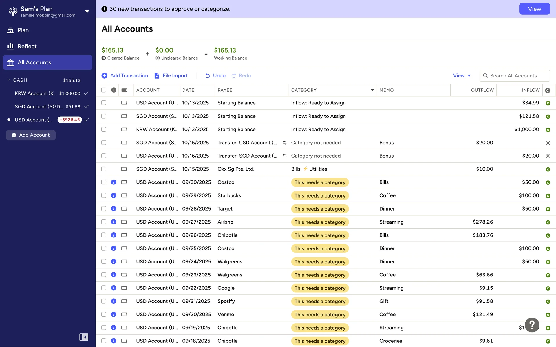Click cleared status icon on Starbucks row
The image size is (556, 347).
point(548,196)
